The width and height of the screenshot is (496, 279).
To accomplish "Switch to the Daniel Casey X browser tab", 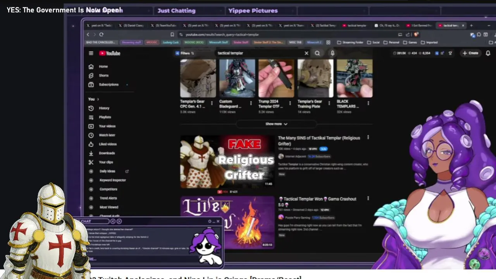I will (131, 26).
